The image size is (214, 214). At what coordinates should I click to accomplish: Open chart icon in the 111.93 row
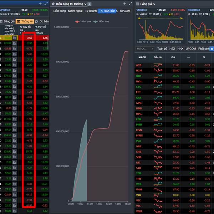(x=15, y=119)
